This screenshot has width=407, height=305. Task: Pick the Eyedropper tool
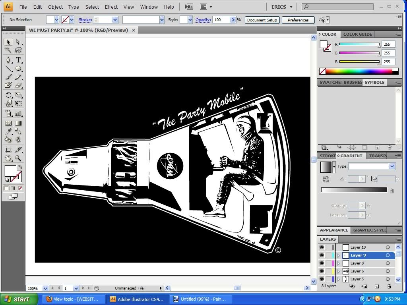click(x=8, y=131)
